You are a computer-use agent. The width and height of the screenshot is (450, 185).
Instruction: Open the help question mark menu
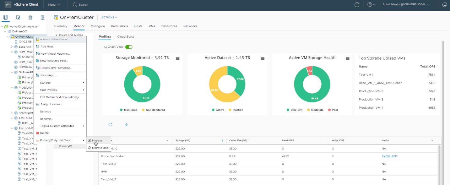(371, 5)
